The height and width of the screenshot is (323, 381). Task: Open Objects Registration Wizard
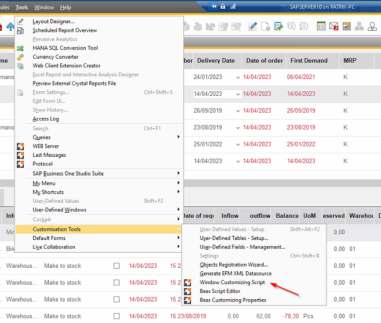234,264
